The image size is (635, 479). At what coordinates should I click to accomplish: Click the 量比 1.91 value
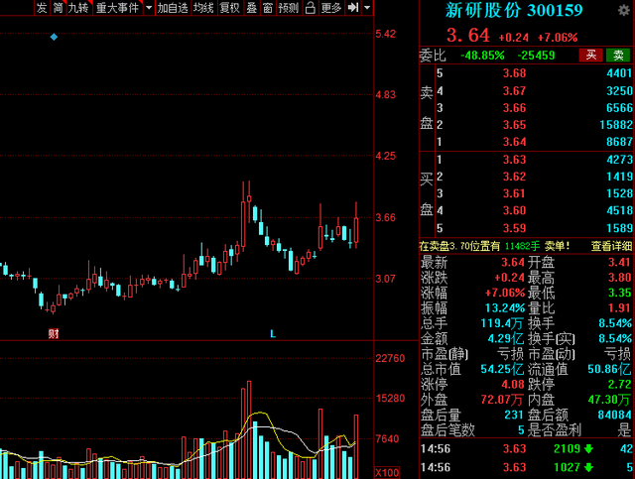(619, 308)
